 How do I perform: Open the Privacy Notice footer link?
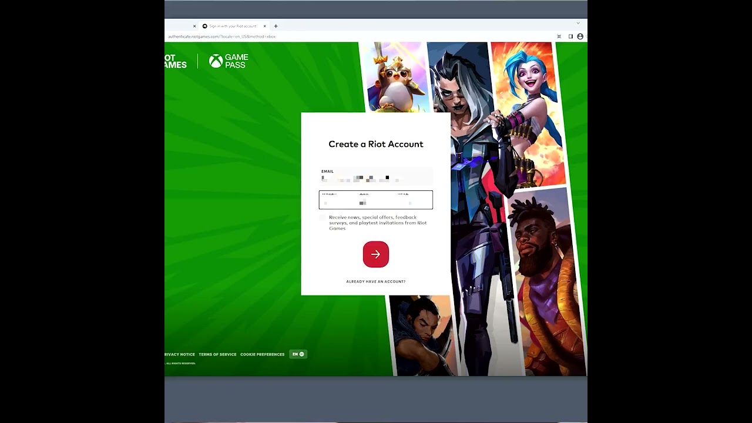180,354
